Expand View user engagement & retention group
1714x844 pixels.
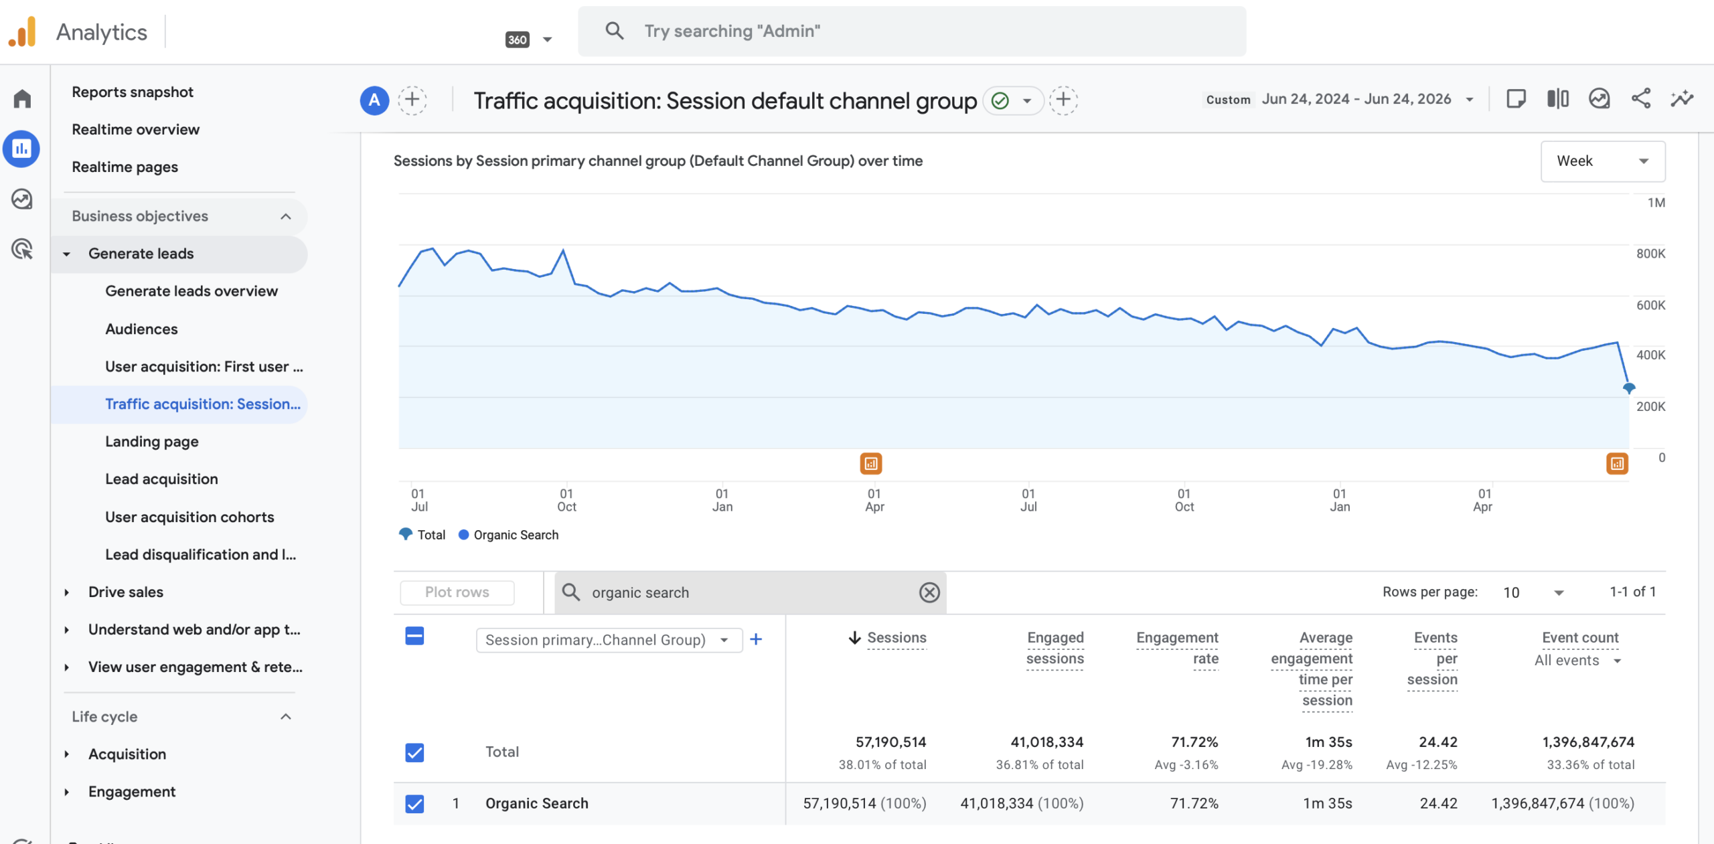(x=66, y=667)
